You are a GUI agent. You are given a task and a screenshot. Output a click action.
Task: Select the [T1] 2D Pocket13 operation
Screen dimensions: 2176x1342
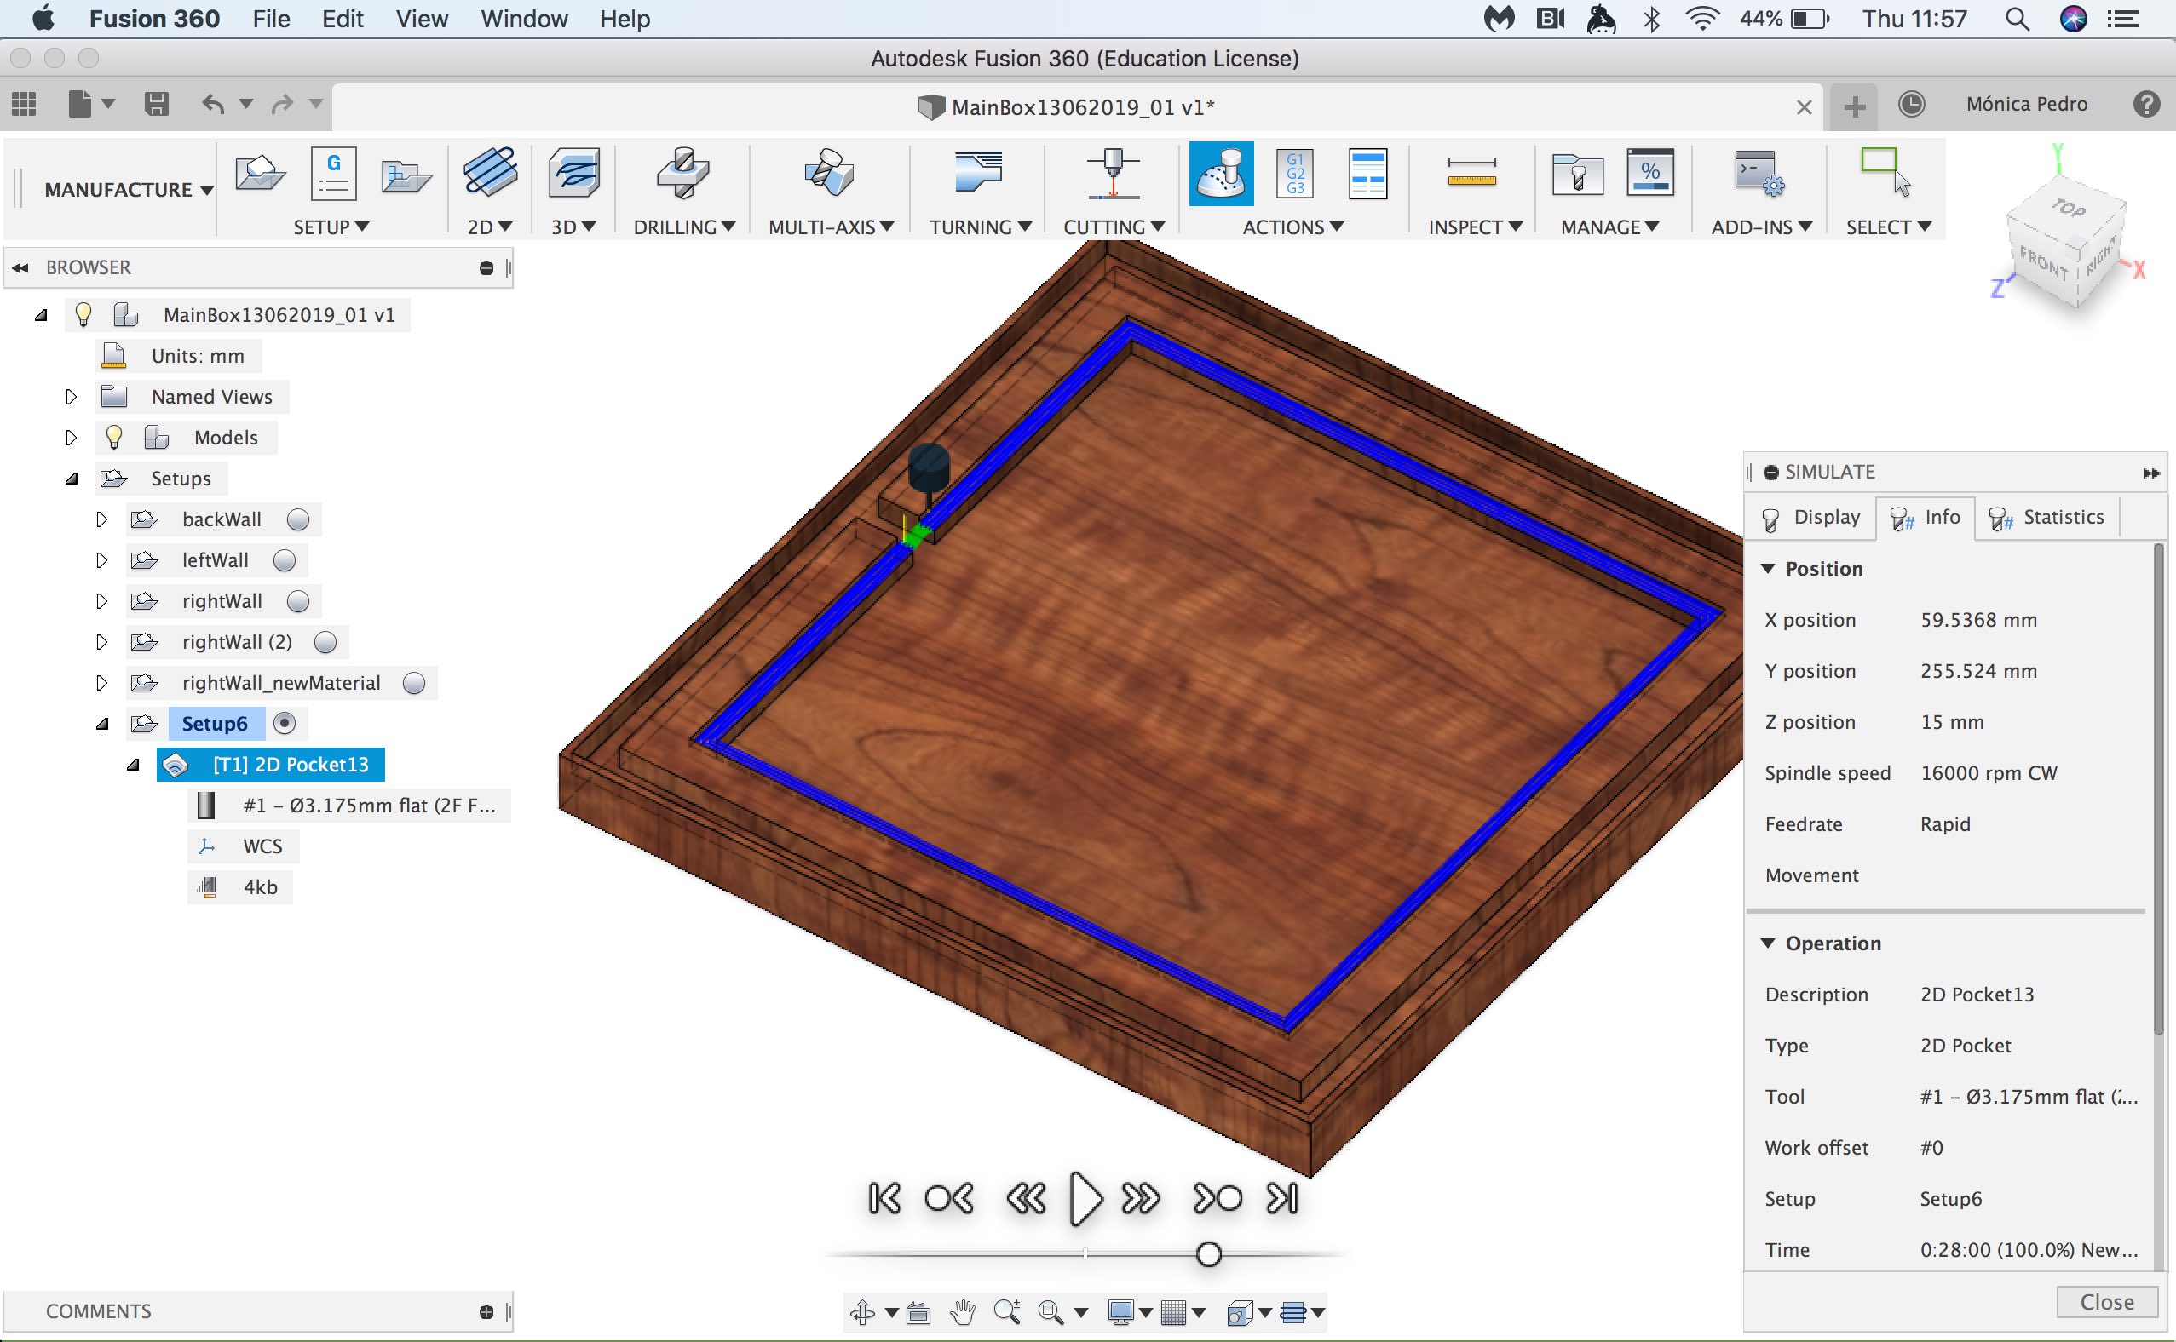pos(271,764)
